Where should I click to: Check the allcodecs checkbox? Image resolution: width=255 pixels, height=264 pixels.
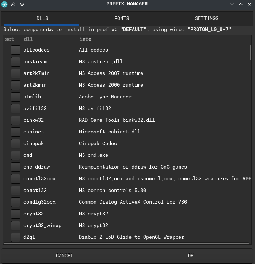pyautogui.click(x=16, y=50)
